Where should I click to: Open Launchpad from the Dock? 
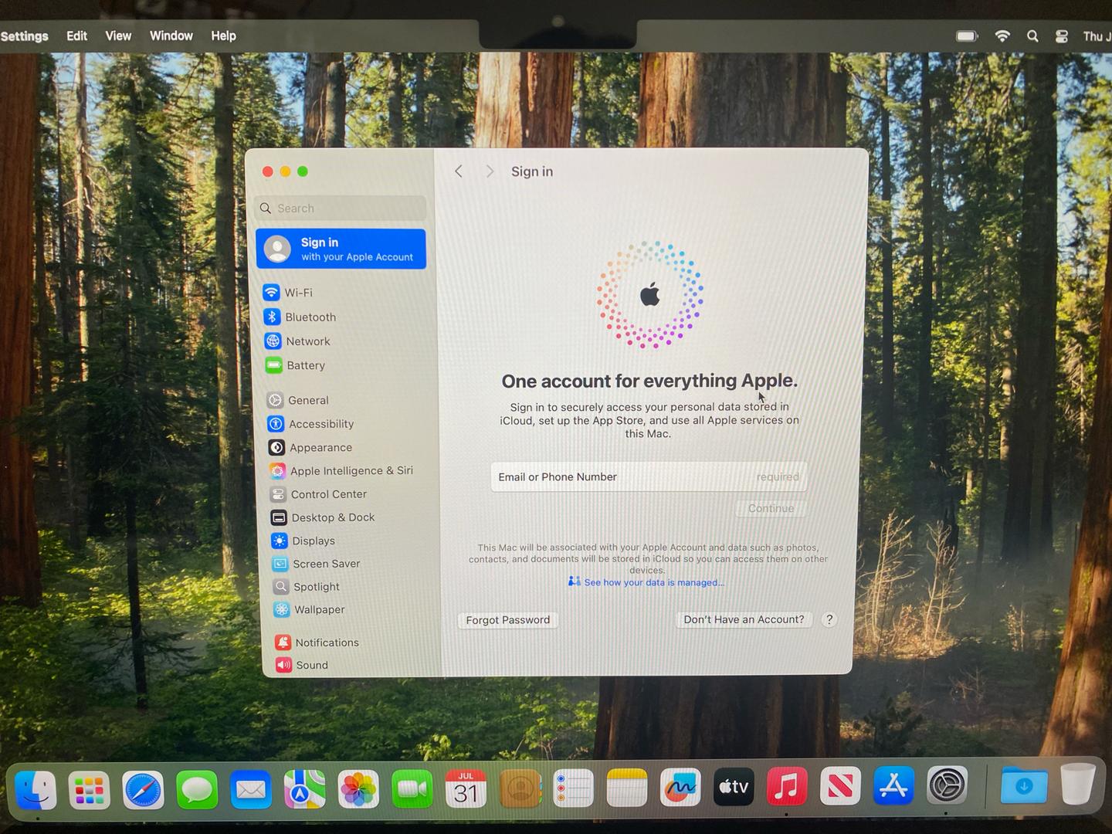pos(90,789)
